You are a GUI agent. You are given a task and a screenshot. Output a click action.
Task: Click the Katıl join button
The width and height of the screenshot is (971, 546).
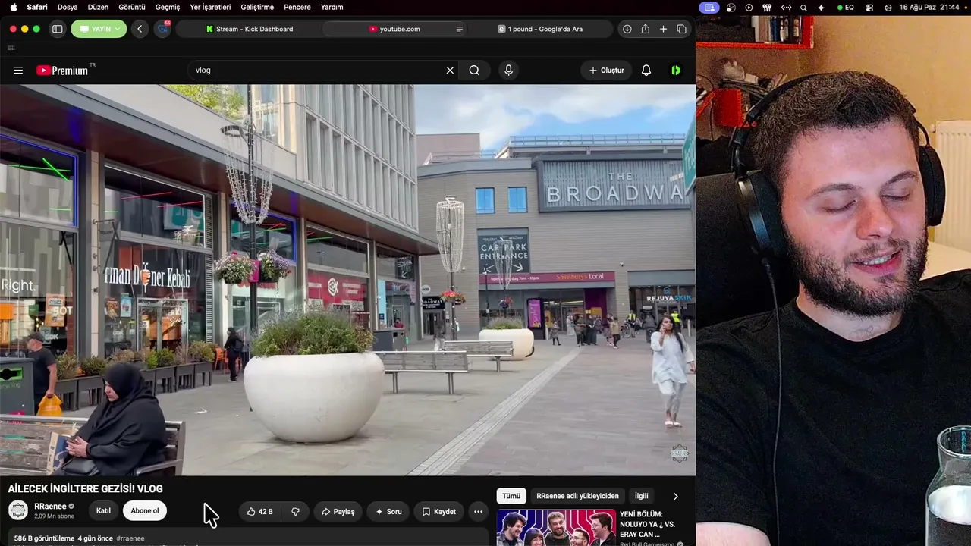[x=103, y=511]
